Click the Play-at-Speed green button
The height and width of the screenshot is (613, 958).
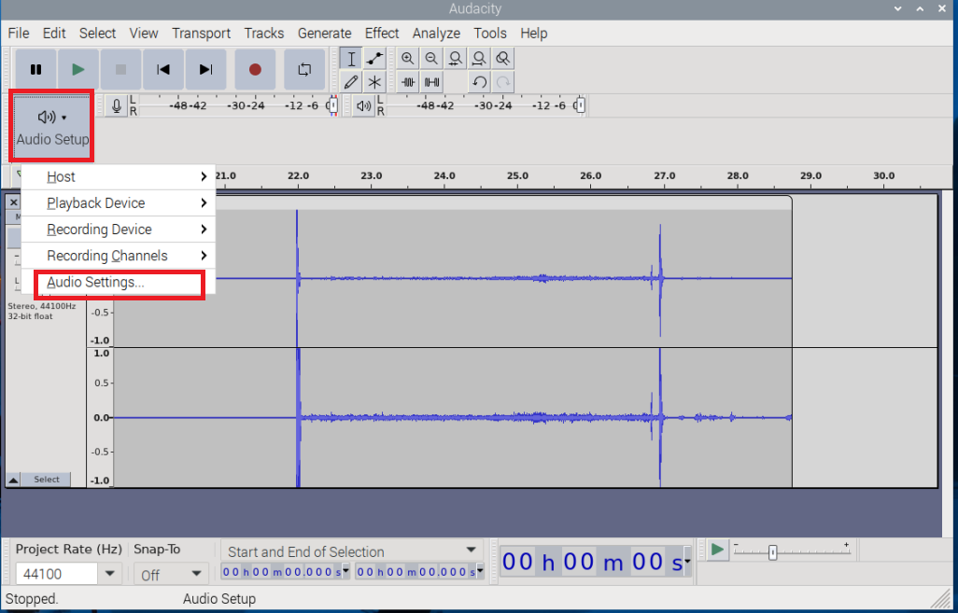coord(717,550)
